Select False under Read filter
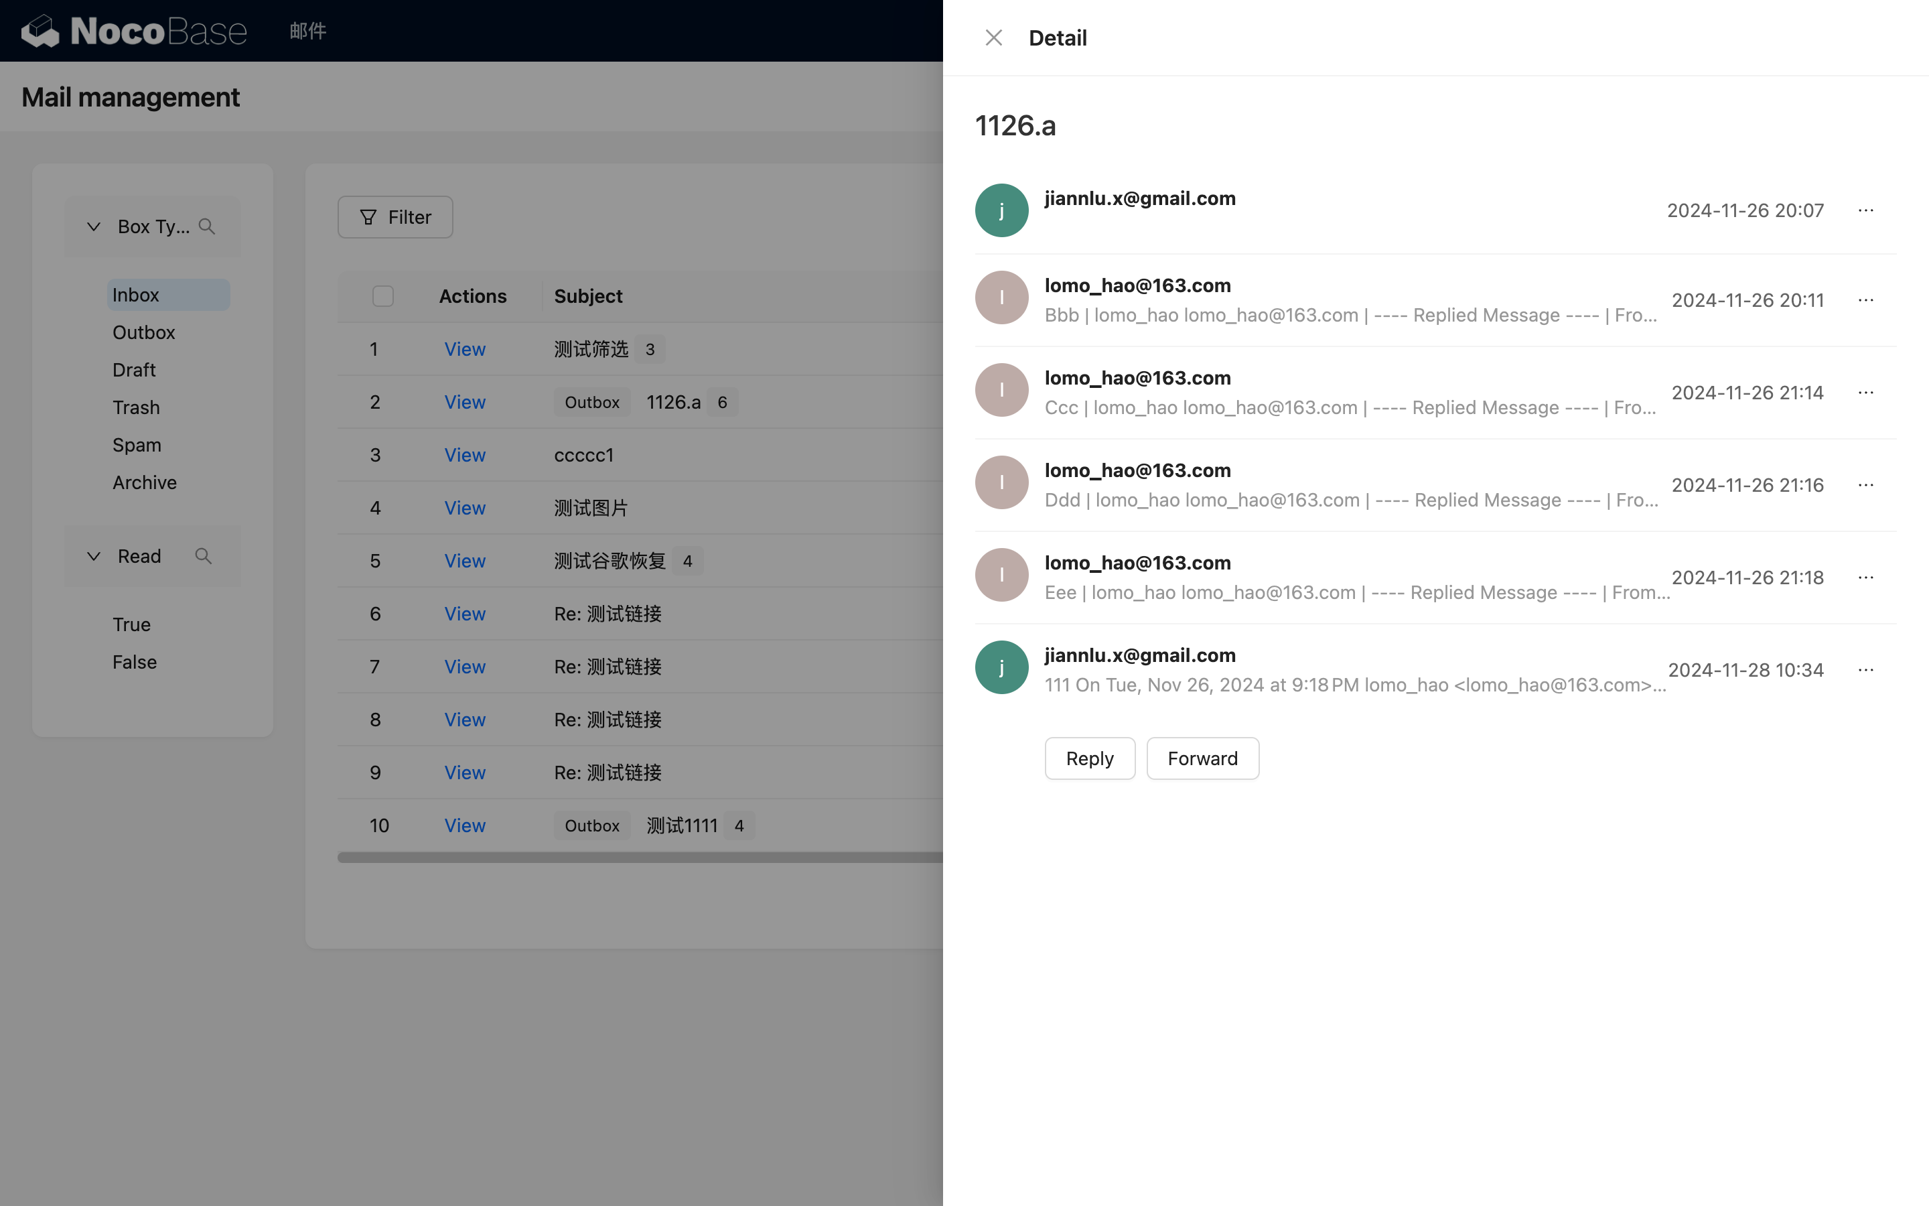Image resolution: width=1929 pixels, height=1206 pixels. coord(134,662)
